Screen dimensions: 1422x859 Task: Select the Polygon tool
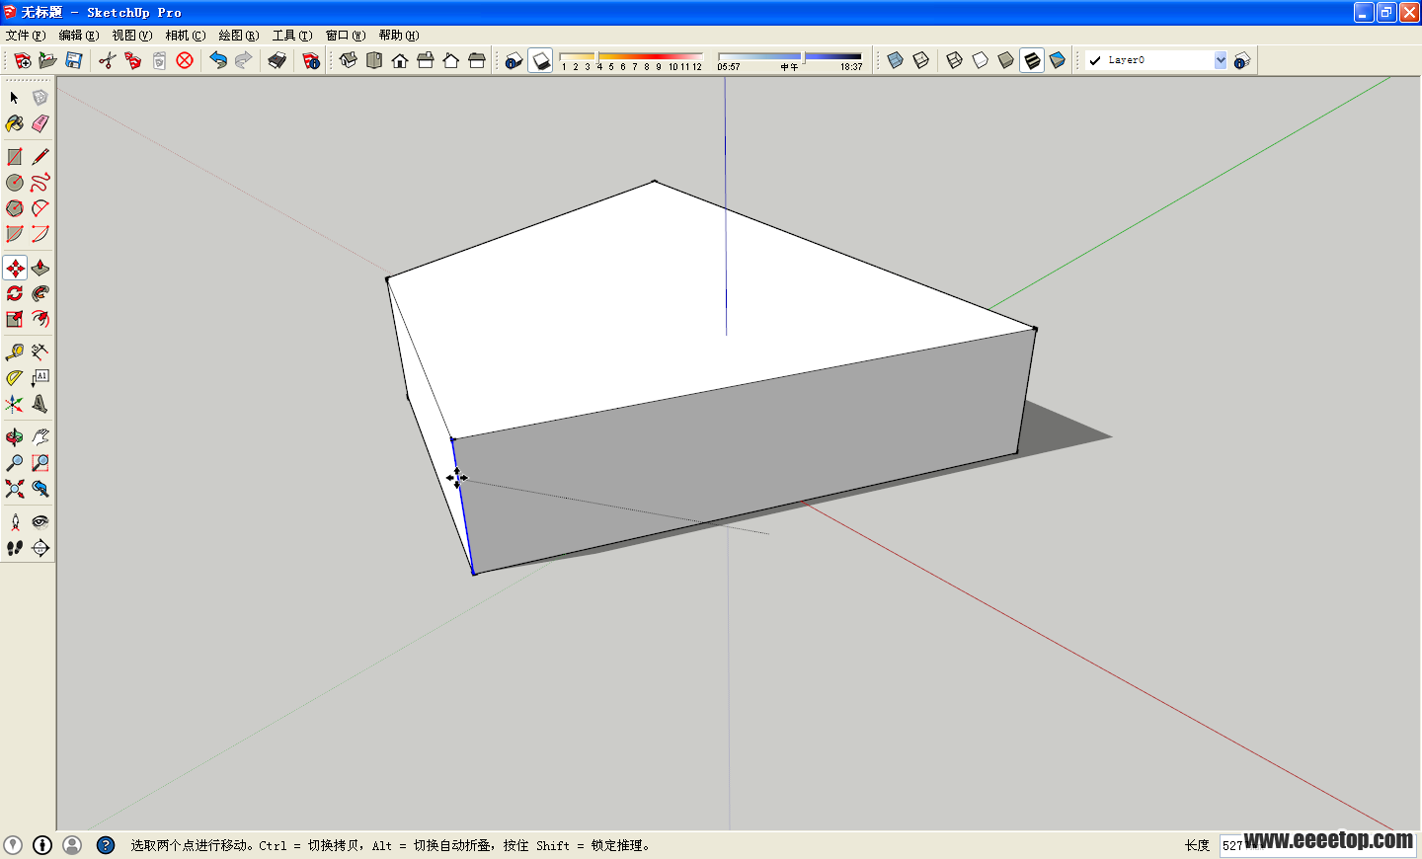15,208
